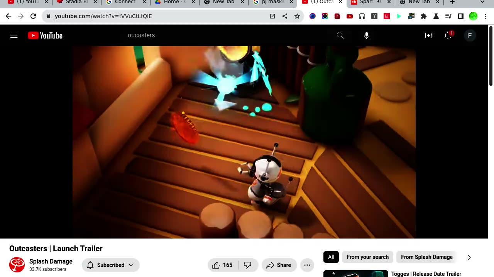
Task: Open the more actions ellipsis button
Action: click(307, 265)
